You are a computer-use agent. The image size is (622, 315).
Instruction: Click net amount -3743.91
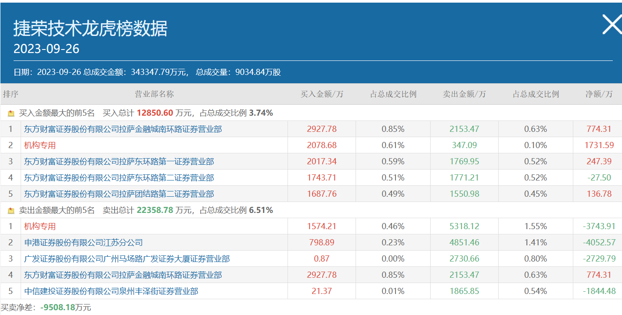click(599, 227)
